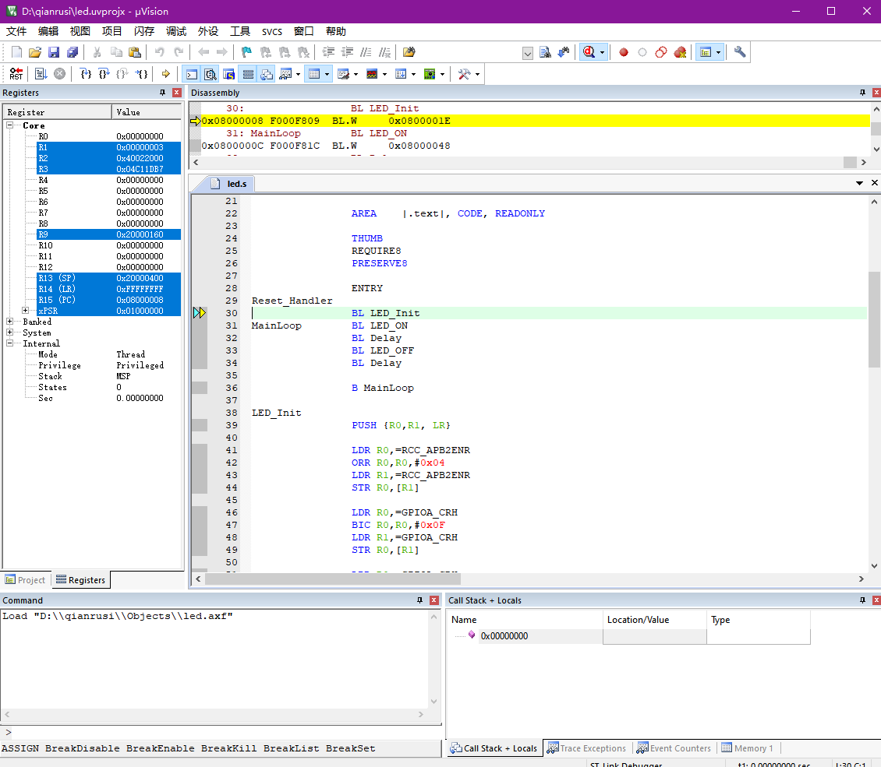The image size is (881, 767).
Task: Open the 文件 menu
Action: pos(16,31)
